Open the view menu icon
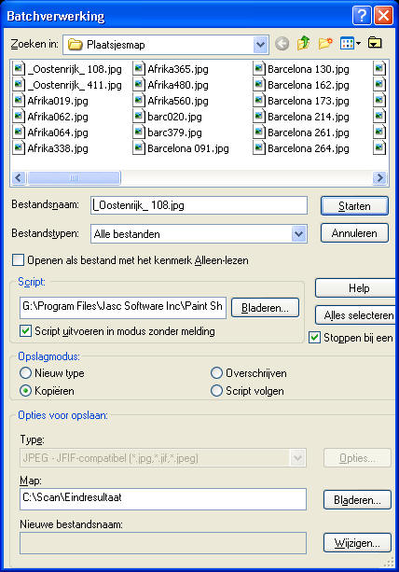The width and height of the screenshot is (399, 572). coord(350,44)
